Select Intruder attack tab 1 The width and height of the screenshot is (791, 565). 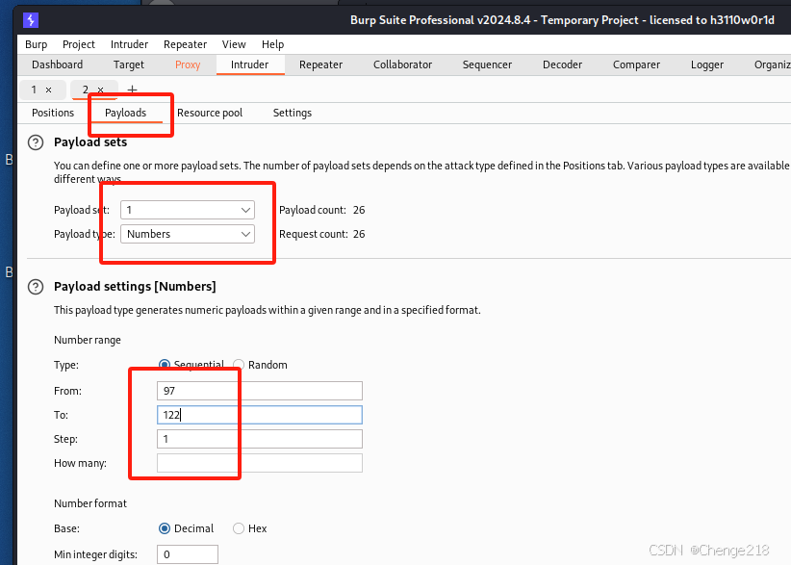34,90
